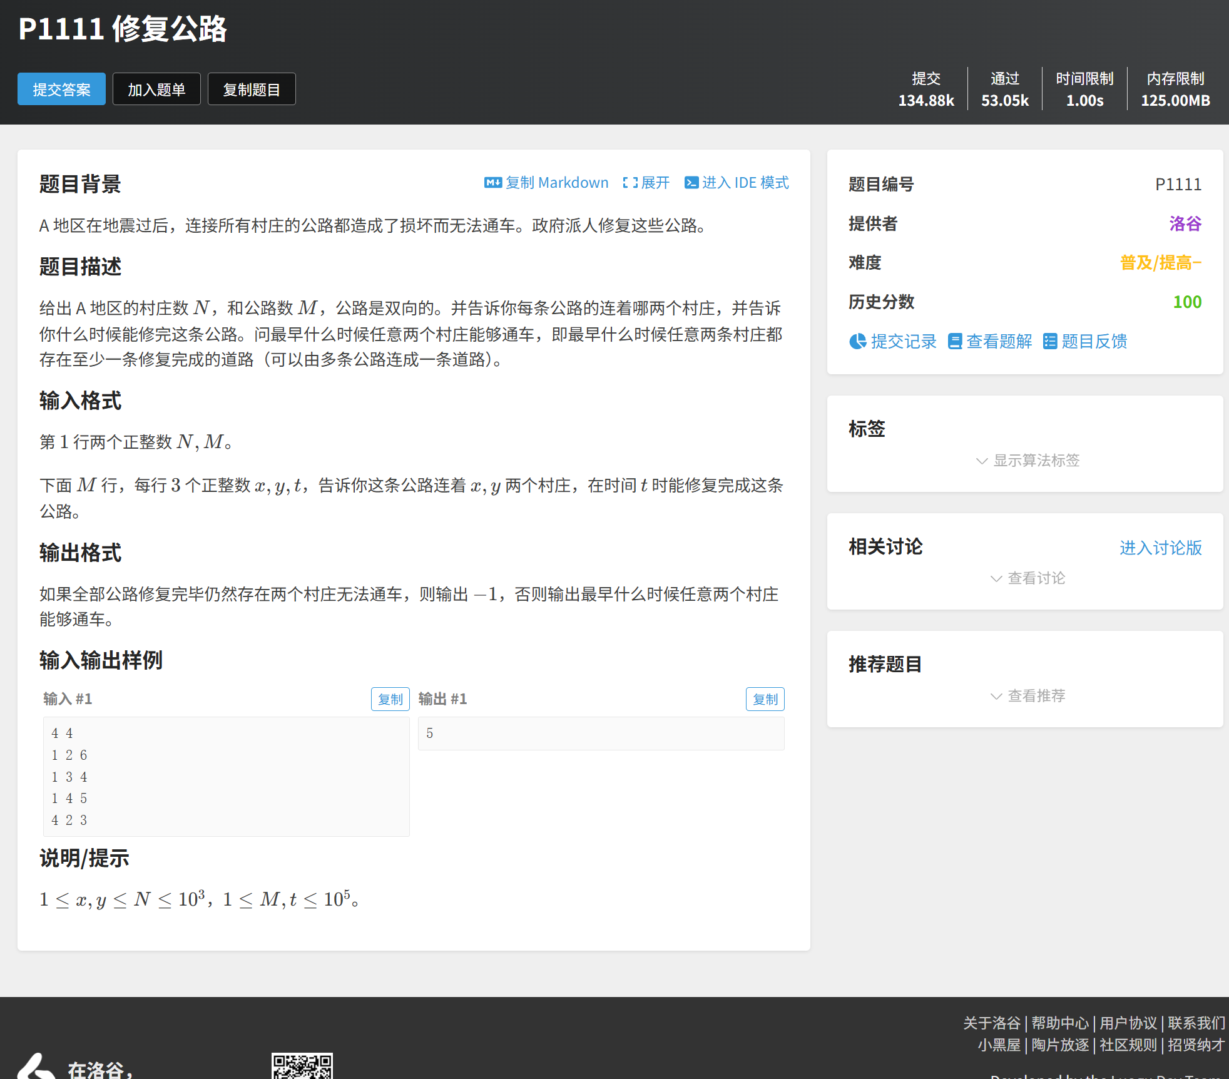The image size is (1229, 1079).
Task: Expand 查看讨论 discussions list
Action: point(1028,578)
